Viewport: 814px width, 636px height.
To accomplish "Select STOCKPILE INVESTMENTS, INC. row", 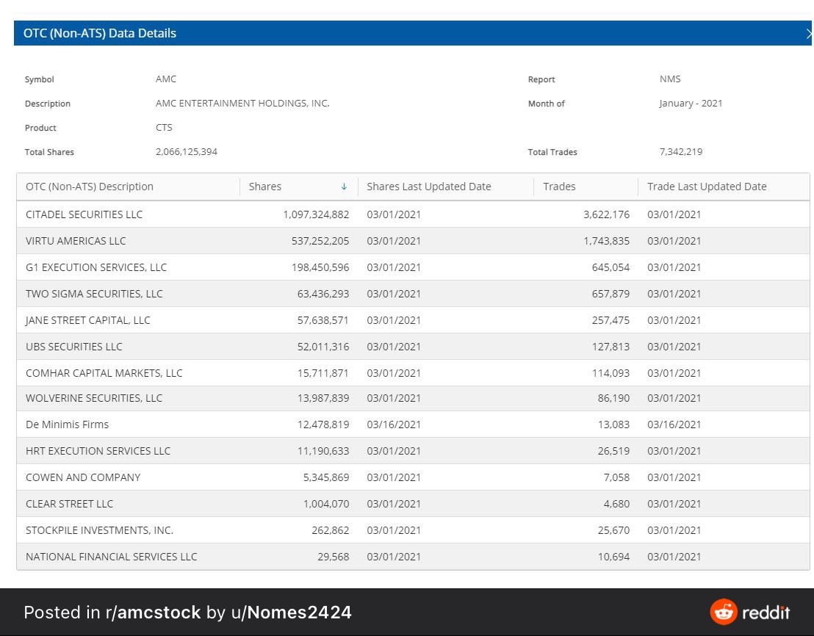I will point(413,530).
